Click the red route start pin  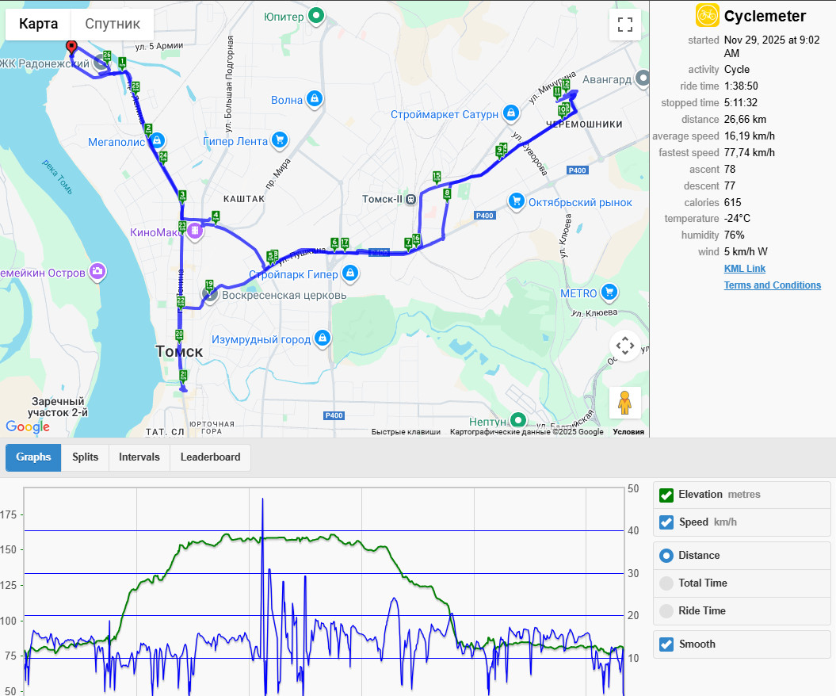click(71, 48)
